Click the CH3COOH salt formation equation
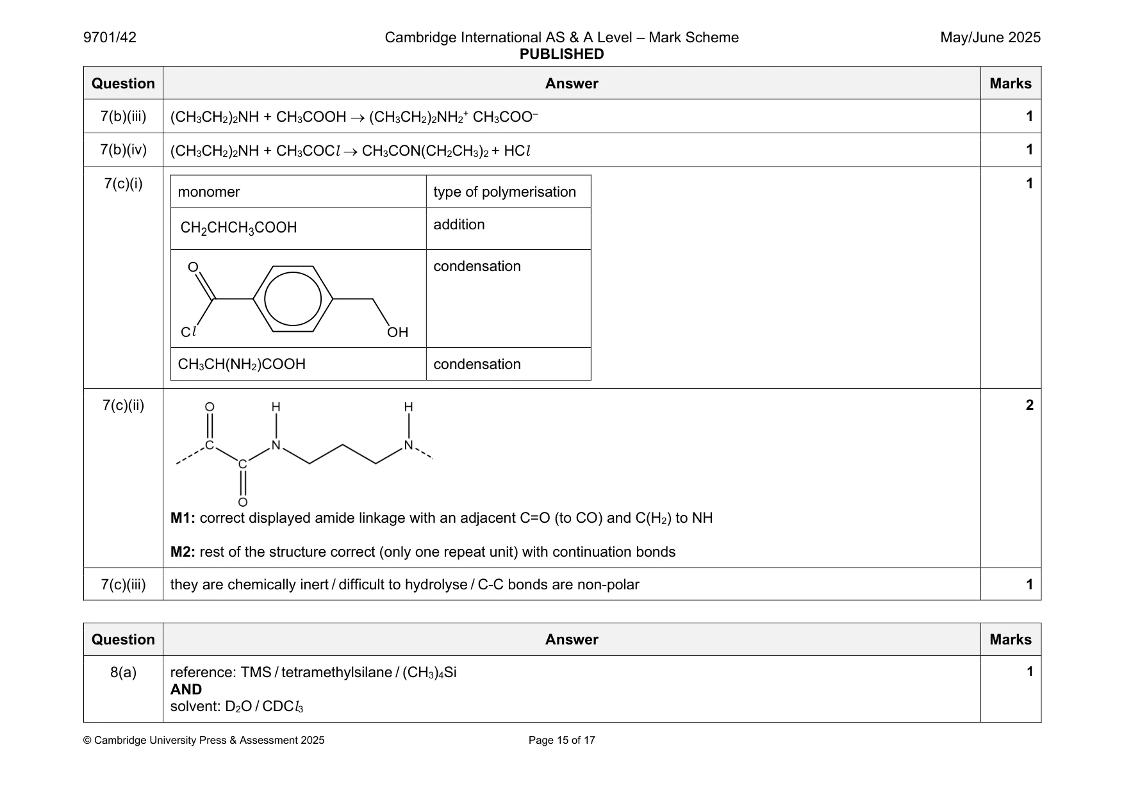This screenshot has height=795, width=1124. pos(354,117)
